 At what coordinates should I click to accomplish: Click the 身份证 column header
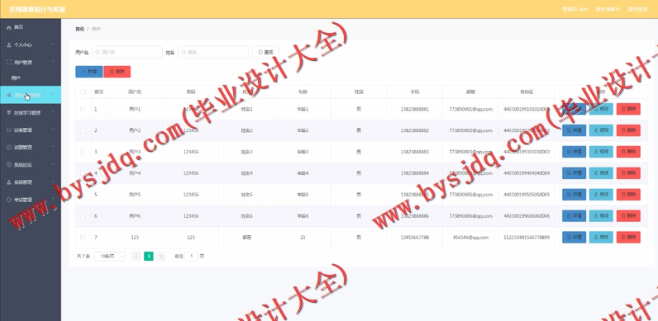tap(527, 92)
